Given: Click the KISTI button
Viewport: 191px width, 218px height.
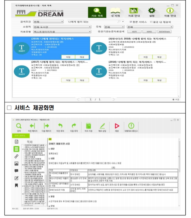Looking at the screenshot, I should point(134,32).
